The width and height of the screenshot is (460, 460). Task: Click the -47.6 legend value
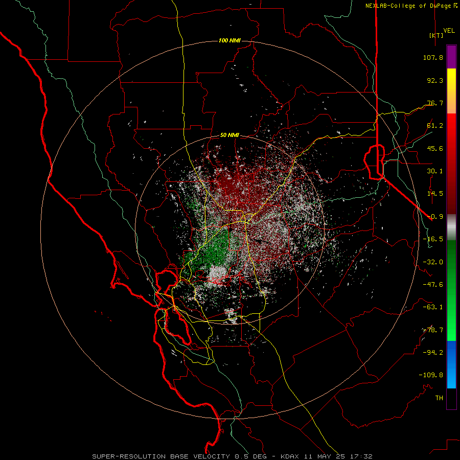(x=433, y=285)
